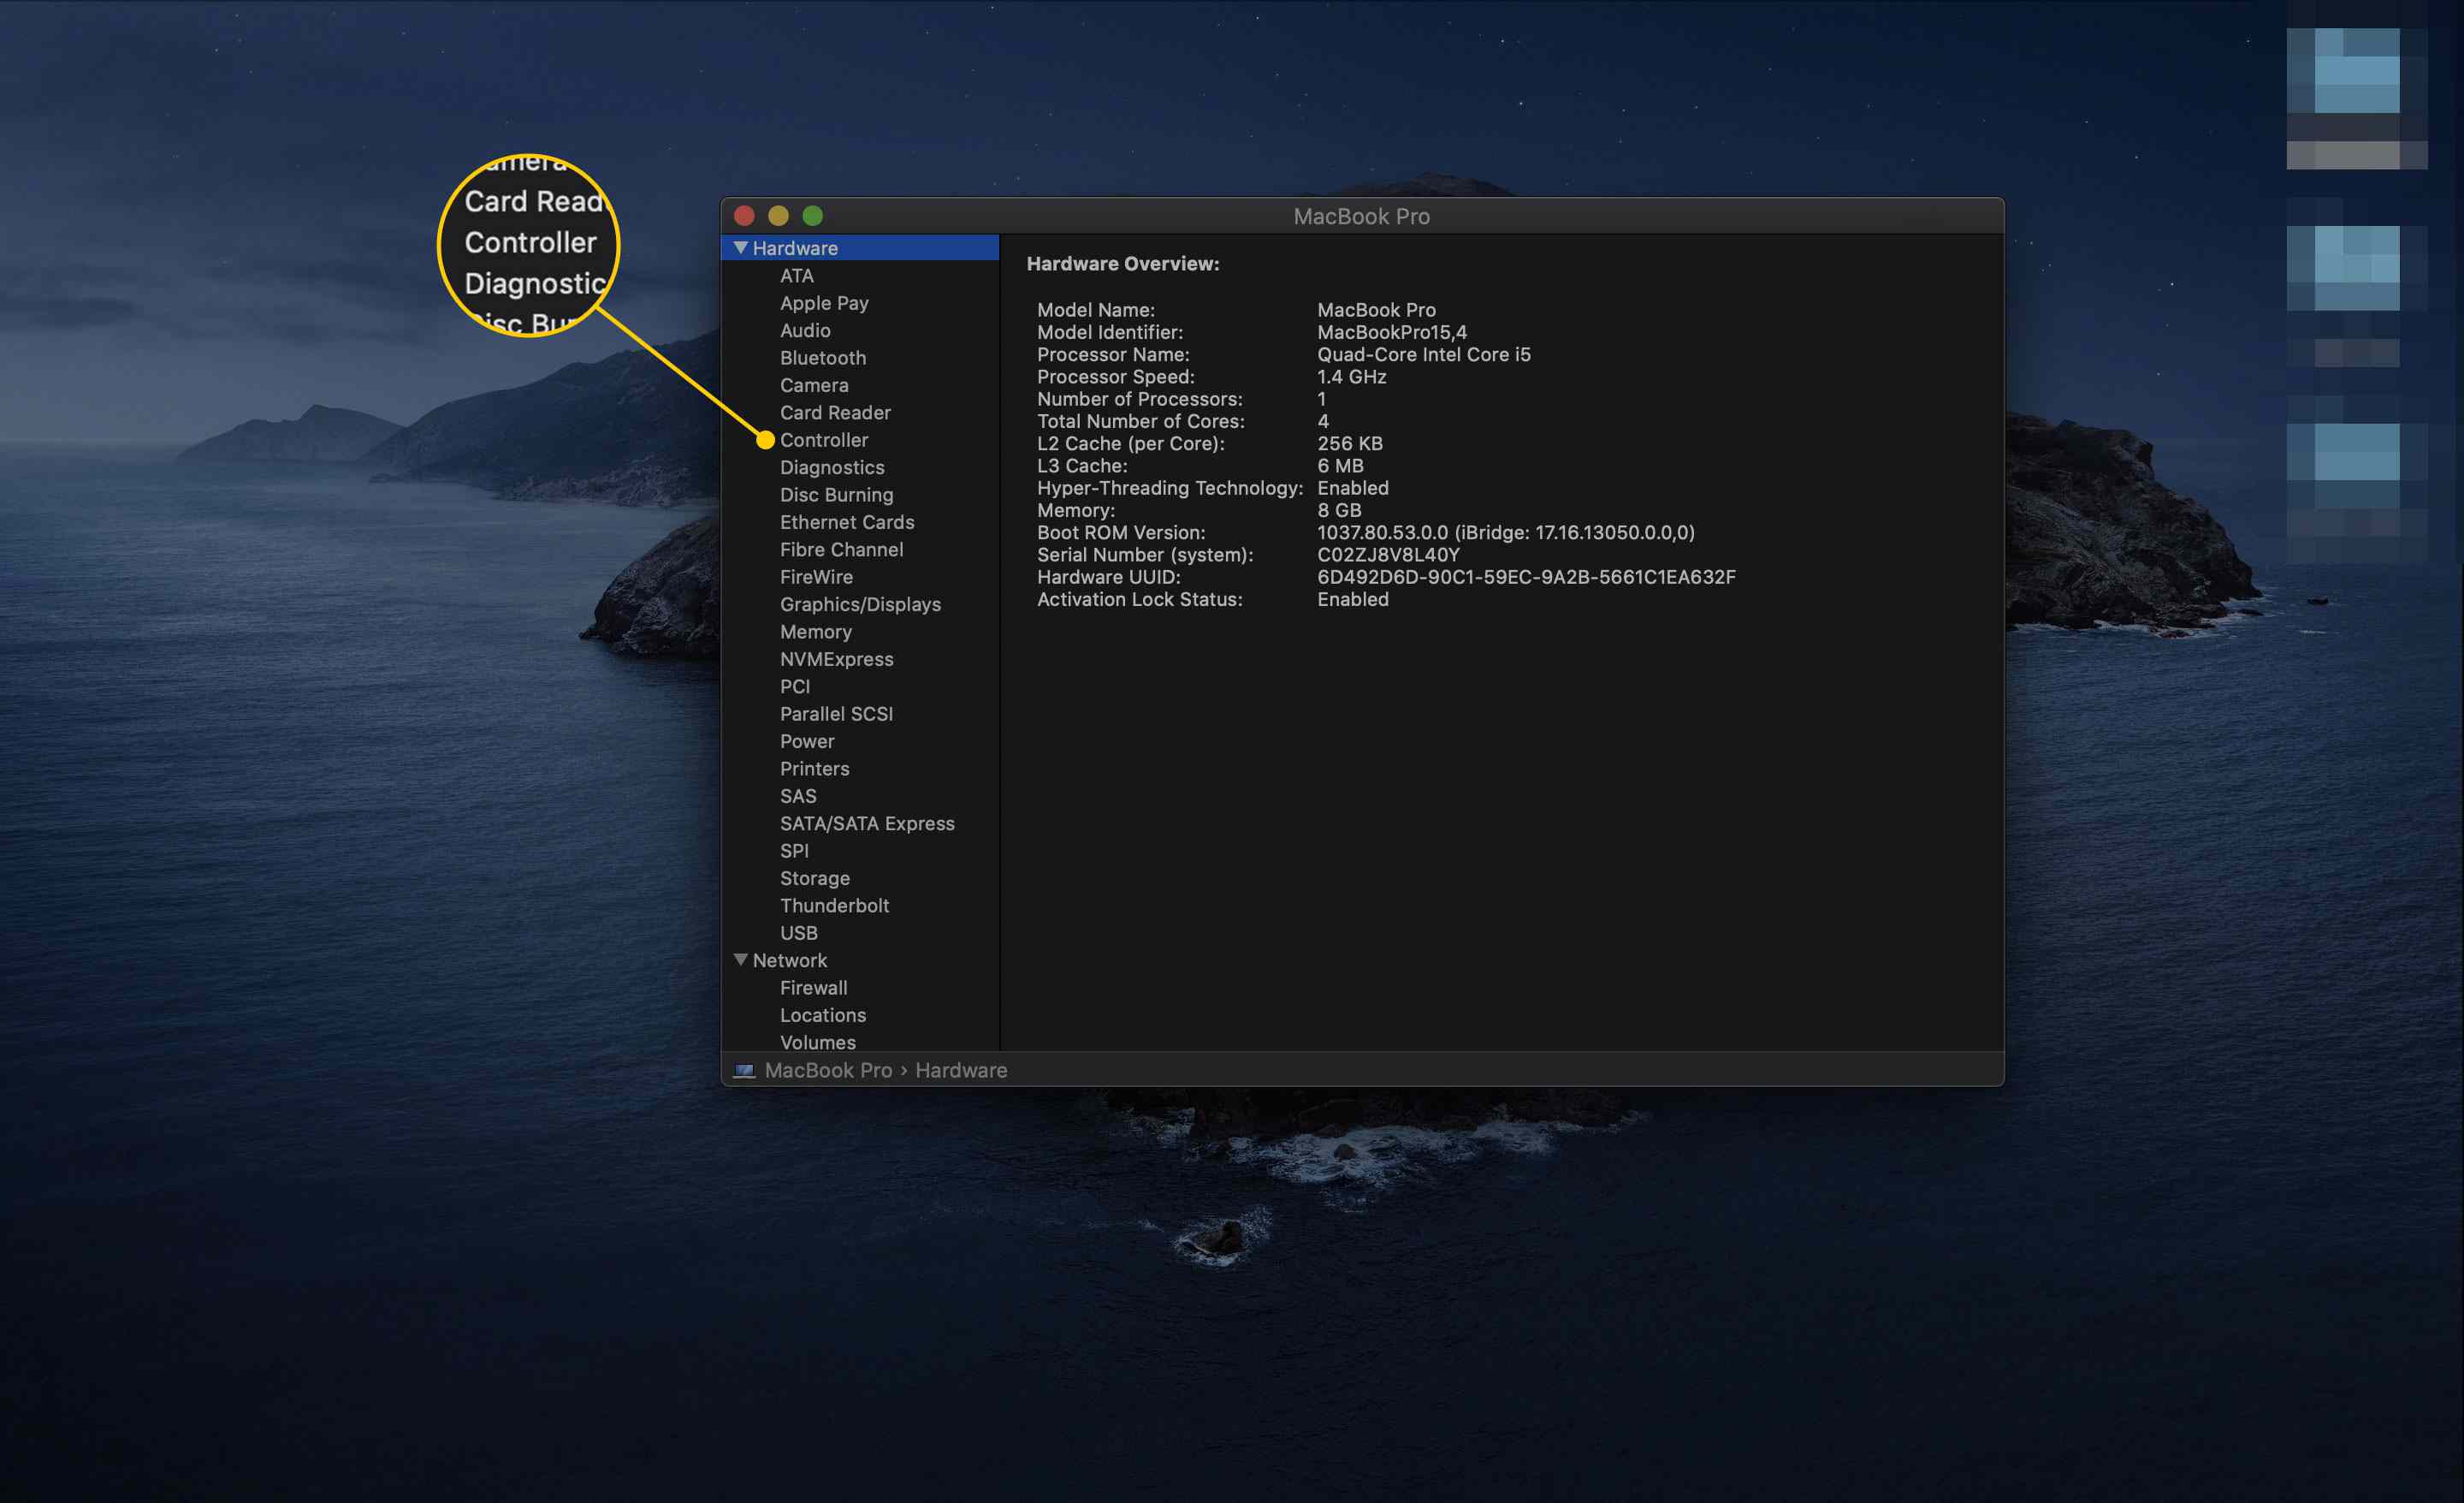
Task: Click the Processor Name value Quad-Core Intel Core i5
Action: pos(1424,354)
